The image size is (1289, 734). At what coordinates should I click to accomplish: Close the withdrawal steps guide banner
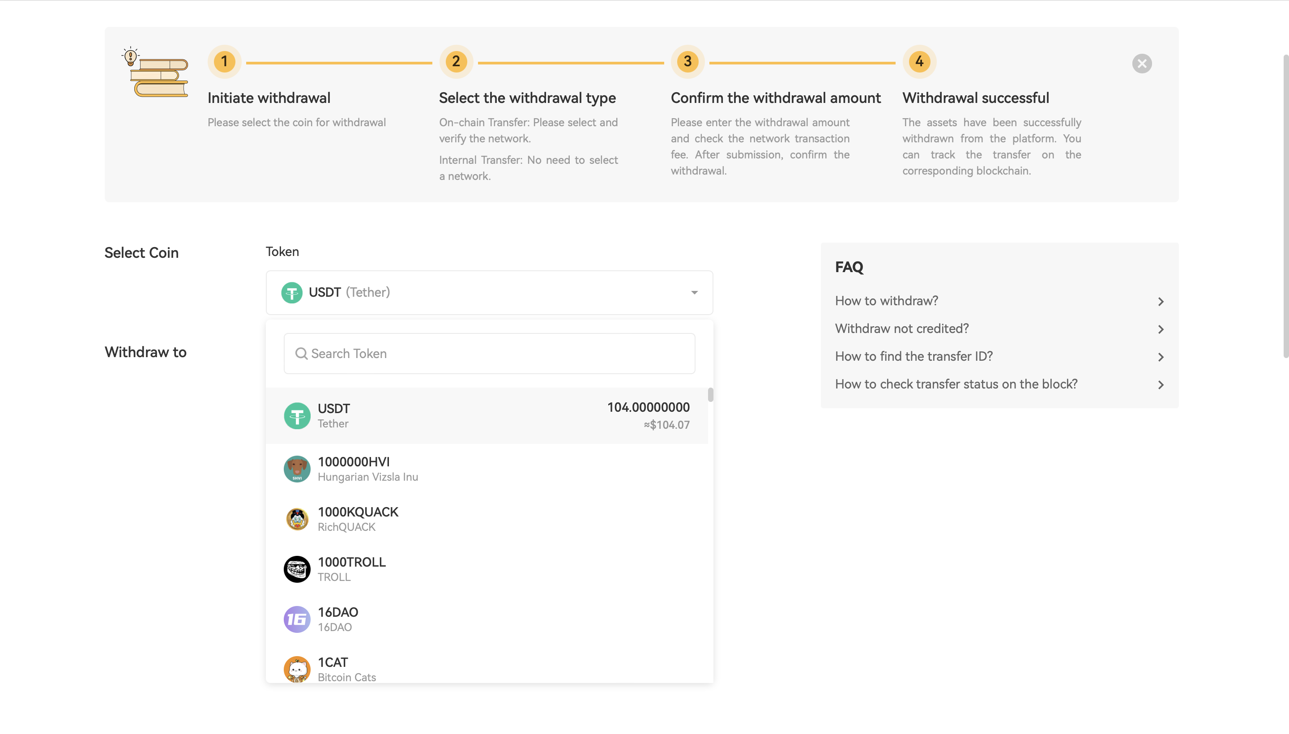[x=1142, y=64]
